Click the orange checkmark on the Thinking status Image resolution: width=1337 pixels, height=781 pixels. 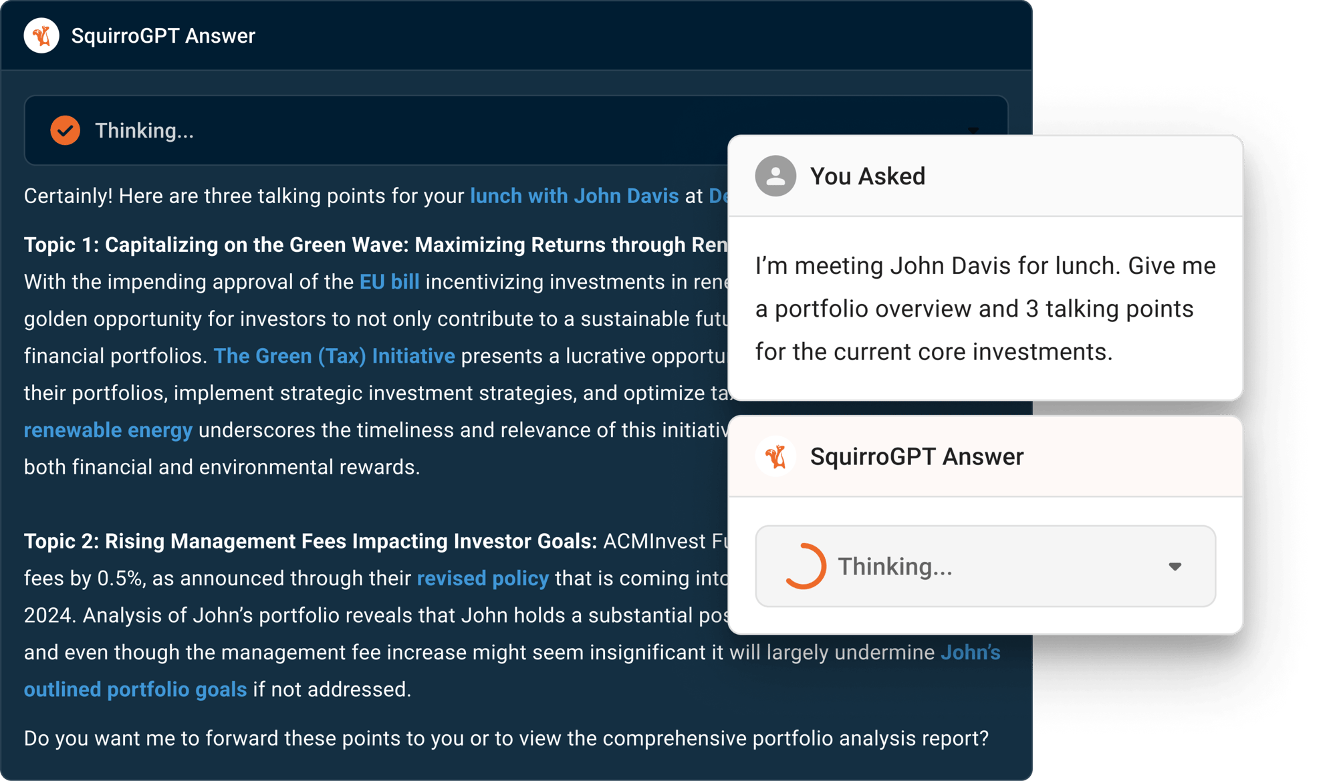pos(64,131)
